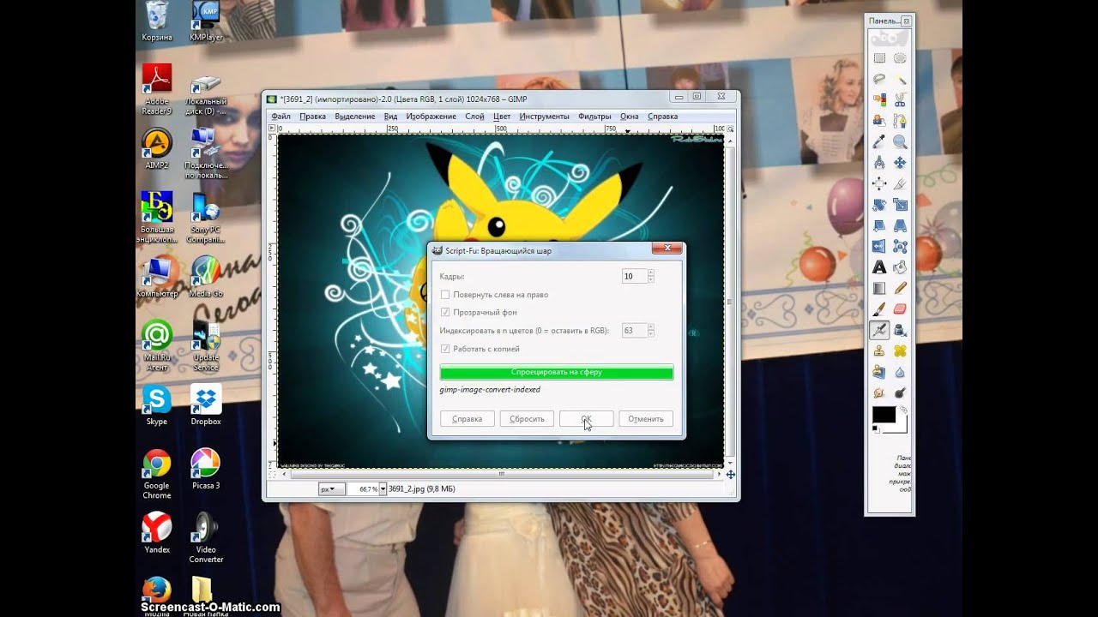Open the Skype desktop shortcut

(x=157, y=405)
